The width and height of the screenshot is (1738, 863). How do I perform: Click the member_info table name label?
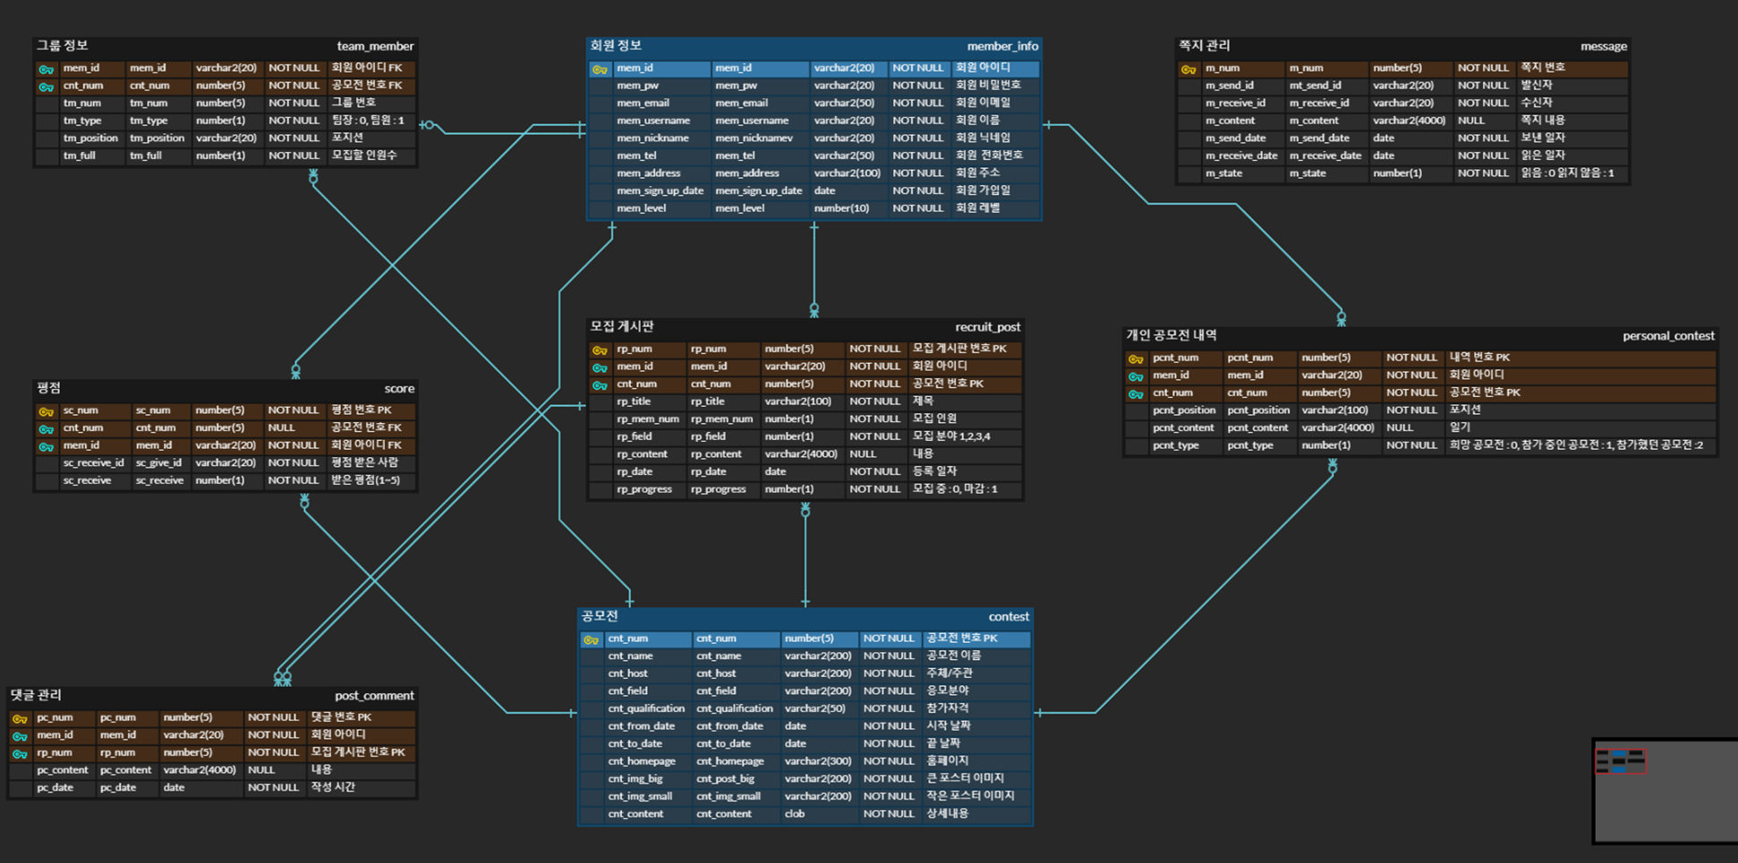(1002, 46)
